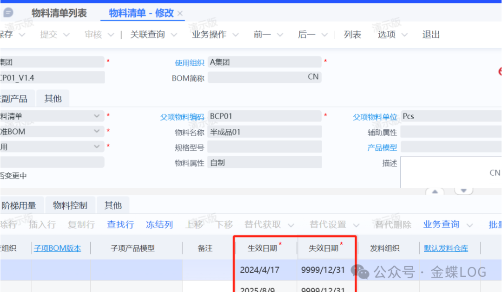Select the 其他 tab beside 副产品
This screenshot has height=292, width=502.
53,99
